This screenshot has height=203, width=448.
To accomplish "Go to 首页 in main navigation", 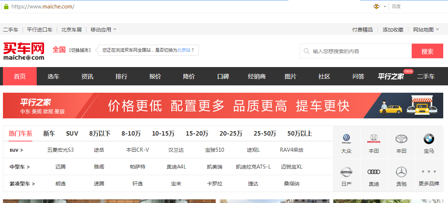I will click(20, 76).
